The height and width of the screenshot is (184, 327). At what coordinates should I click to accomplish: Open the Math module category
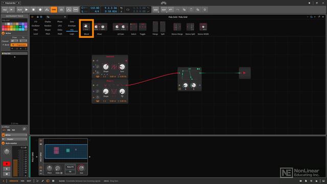point(60,34)
